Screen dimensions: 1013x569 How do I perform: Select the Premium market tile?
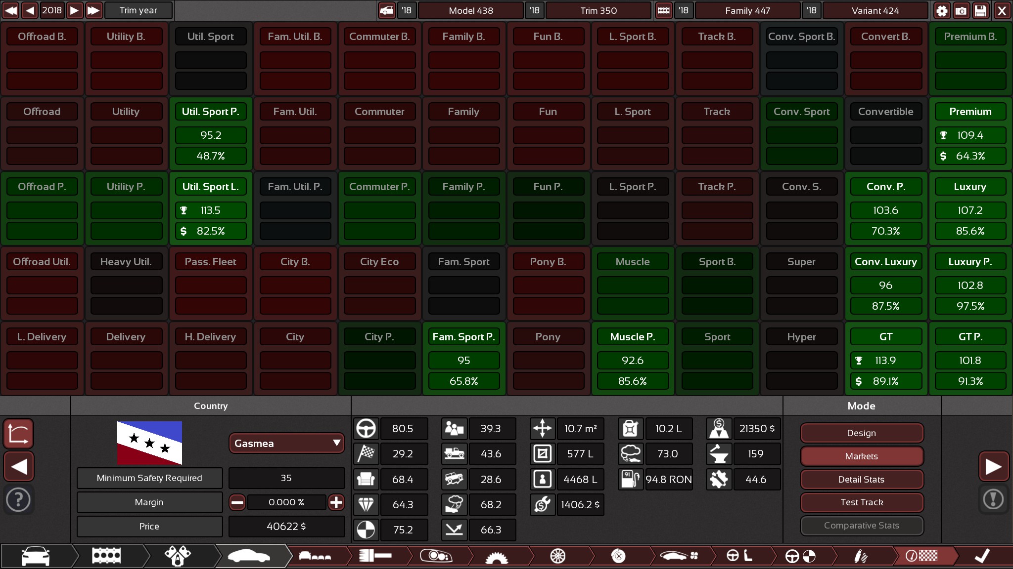970,133
